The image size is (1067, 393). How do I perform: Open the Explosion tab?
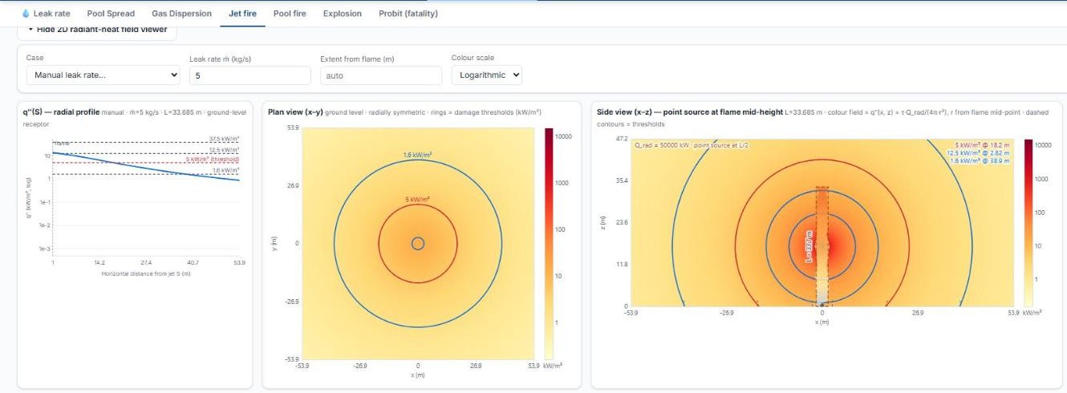coord(343,14)
